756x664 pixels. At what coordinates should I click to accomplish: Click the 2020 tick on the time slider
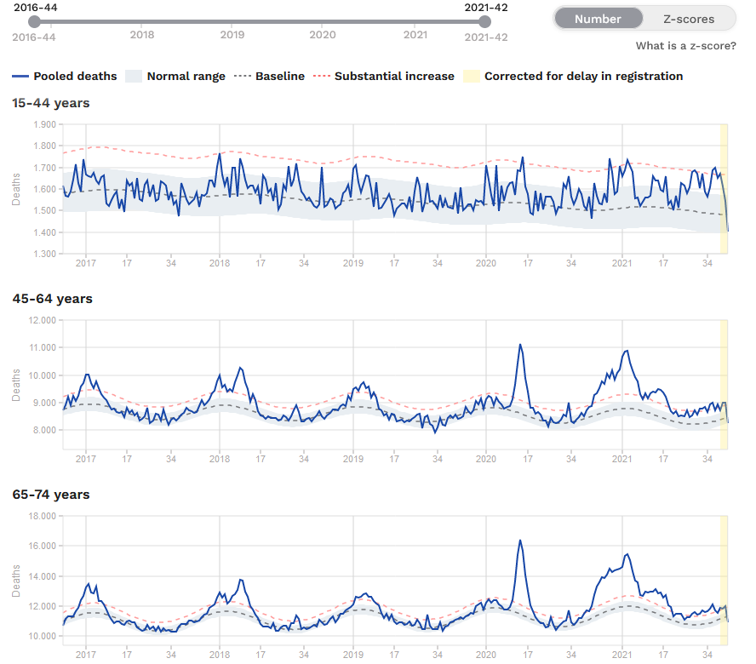click(x=322, y=35)
